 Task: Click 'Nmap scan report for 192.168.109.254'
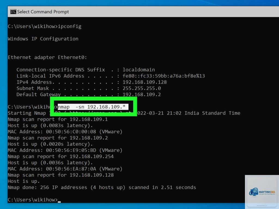pyautogui.click(x=61, y=156)
